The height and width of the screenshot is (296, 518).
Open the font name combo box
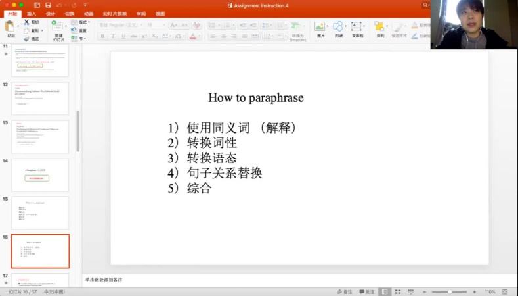point(121,25)
